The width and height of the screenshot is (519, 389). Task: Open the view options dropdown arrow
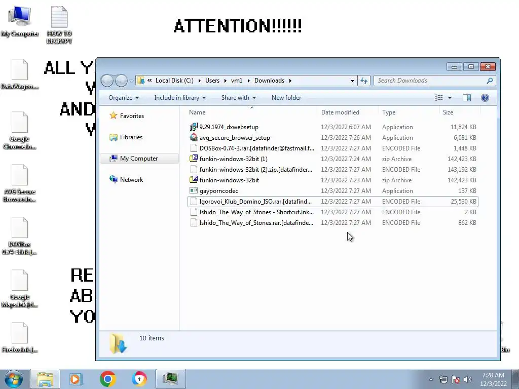[x=450, y=98]
